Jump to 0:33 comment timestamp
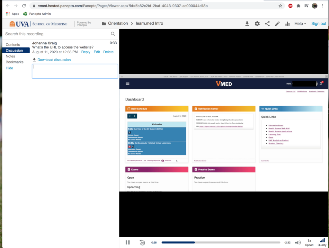The width and height of the screenshot is (329, 248). [x=113, y=43]
